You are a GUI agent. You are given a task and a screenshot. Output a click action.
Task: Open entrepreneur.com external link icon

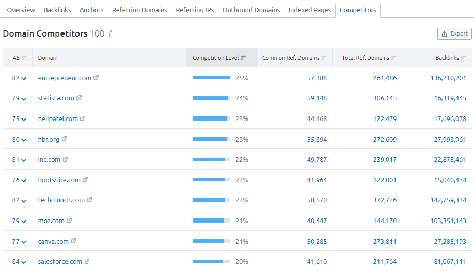tap(96, 78)
